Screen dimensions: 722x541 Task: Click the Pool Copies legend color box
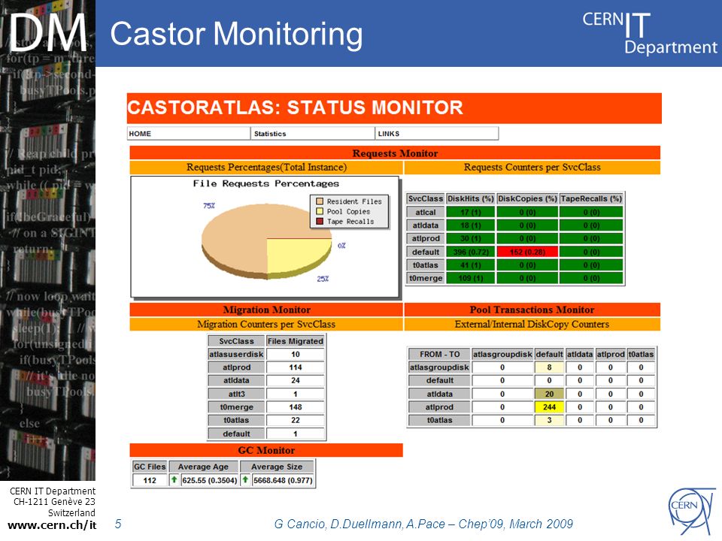[x=320, y=211]
